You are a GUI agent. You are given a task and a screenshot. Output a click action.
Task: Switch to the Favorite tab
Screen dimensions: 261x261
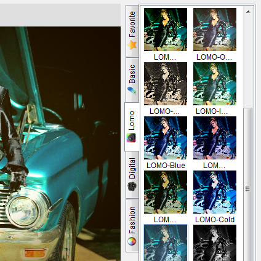click(132, 31)
